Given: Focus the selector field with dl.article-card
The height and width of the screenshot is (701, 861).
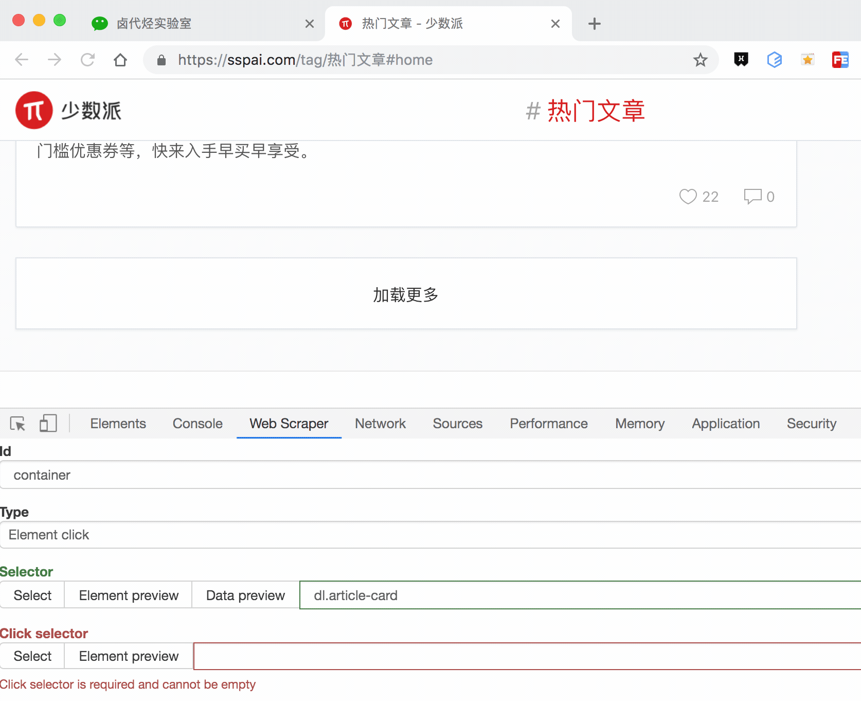Looking at the screenshot, I should 580,595.
